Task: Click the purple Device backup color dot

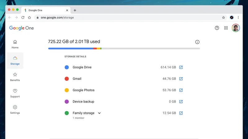Action: point(67,102)
